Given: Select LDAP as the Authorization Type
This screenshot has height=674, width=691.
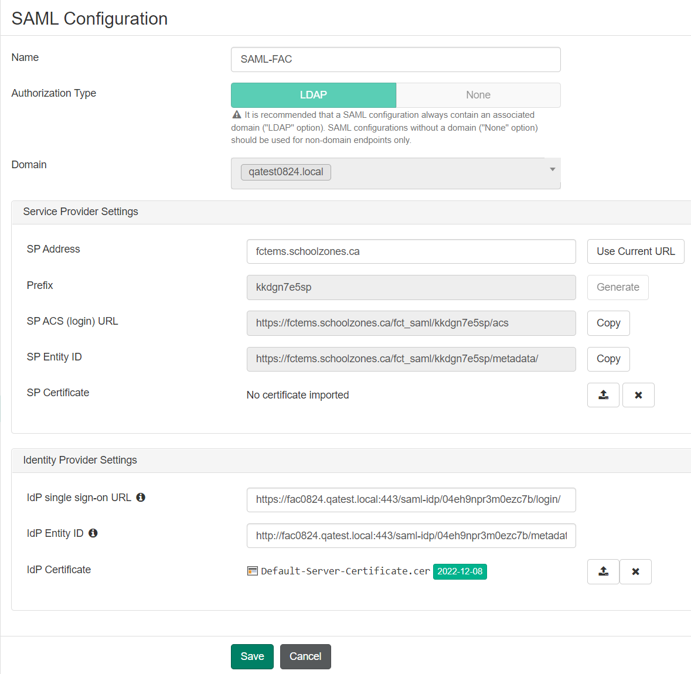Looking at the screenshot, I should (314, 94).
